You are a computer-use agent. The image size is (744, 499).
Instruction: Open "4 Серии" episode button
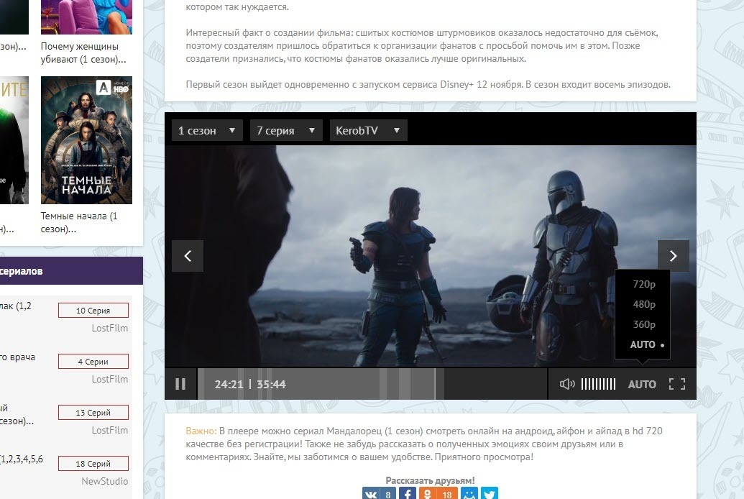(x=93, y=362)
